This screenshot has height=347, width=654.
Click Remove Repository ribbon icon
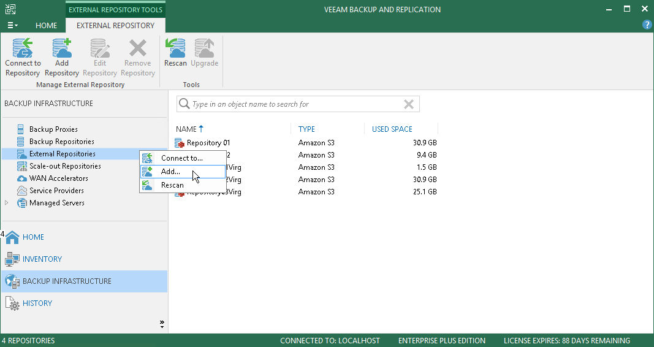[x=138, y=48]
